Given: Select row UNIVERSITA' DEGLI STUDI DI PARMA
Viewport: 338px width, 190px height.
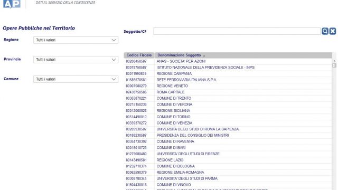Looking at the screenshot, I should (x=228, y=178).
